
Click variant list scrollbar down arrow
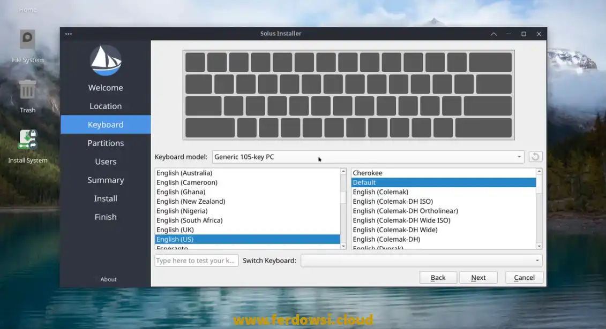pyautogui.click(x=539, y=246)
